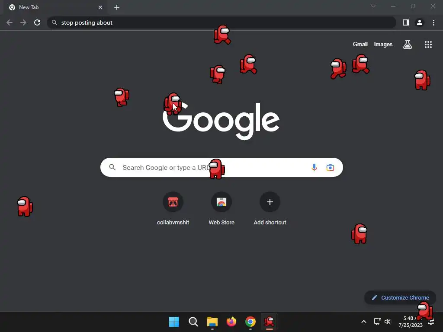
Task: Search by image with Google Lens
Action: coord(330,167)
